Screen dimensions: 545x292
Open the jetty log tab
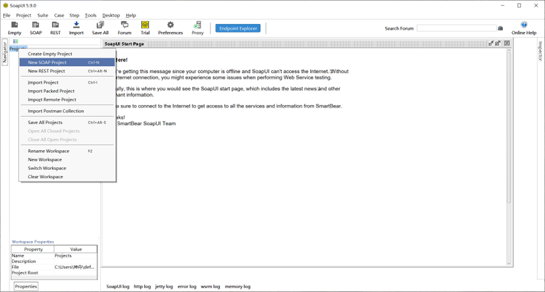click(x=164, y=286)
